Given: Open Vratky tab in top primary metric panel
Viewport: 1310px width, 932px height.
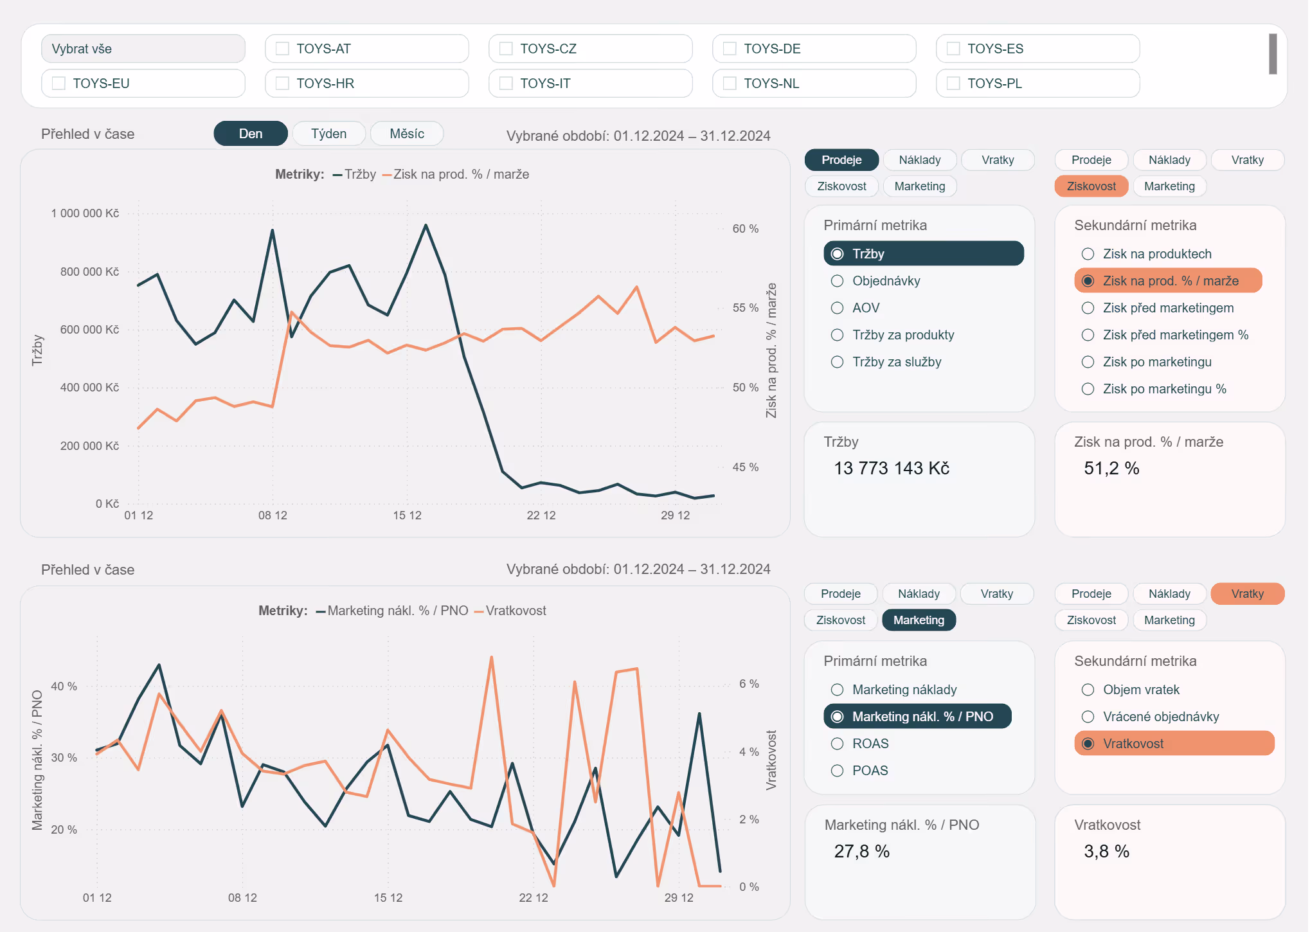Looking at the screenshot, I should [998, 160].
